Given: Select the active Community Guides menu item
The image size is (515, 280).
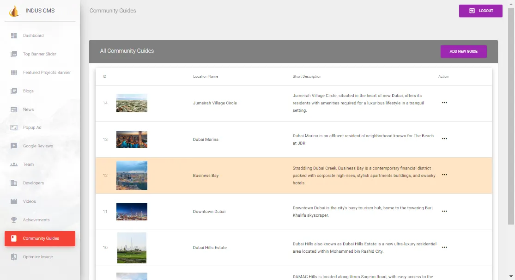Looking at the screenshot, I should 40,238.
